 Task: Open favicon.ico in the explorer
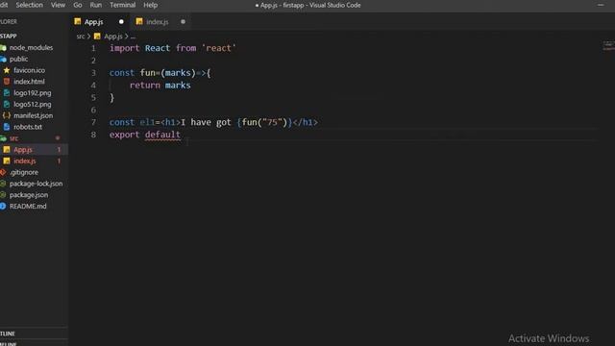coord(30,70)
